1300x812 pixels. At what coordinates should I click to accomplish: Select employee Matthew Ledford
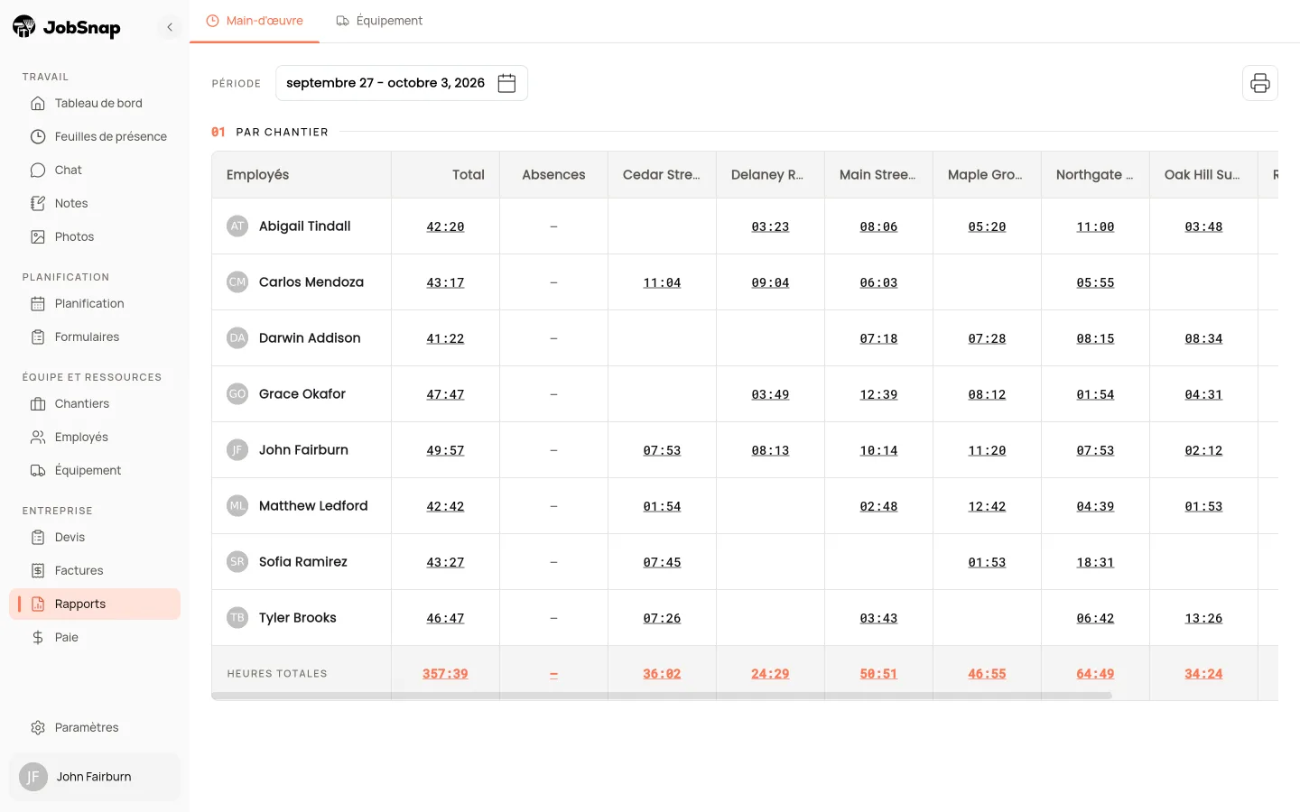313,506
